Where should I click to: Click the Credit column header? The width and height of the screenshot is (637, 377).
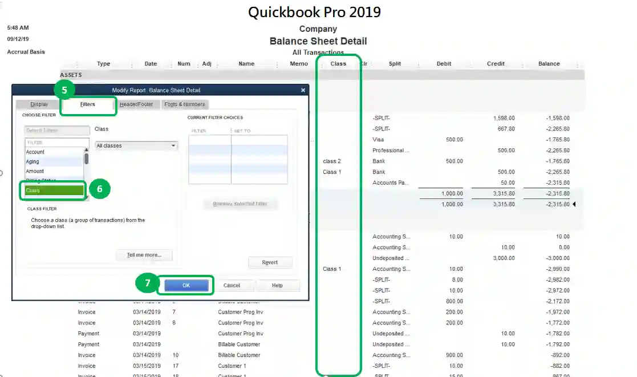496,64
